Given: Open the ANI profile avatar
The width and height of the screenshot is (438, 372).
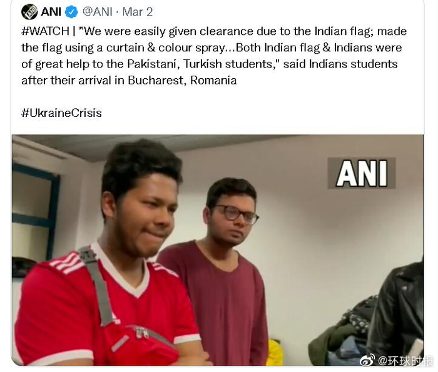Looking at the screenshot, I should point(29,12).
